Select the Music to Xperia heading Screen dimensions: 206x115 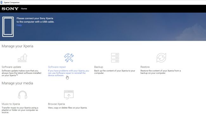11,104
